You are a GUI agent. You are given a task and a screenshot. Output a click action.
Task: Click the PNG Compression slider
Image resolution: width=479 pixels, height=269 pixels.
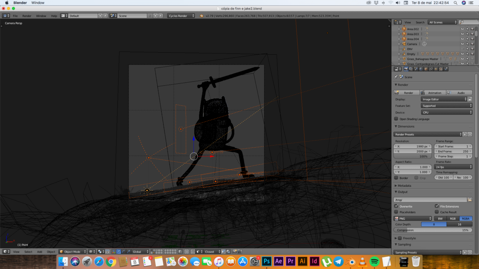(x=433, y=230)
